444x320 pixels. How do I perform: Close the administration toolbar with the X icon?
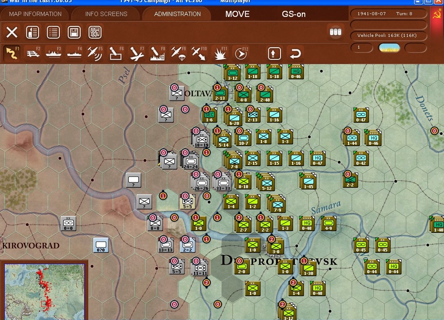coord(12,32)
